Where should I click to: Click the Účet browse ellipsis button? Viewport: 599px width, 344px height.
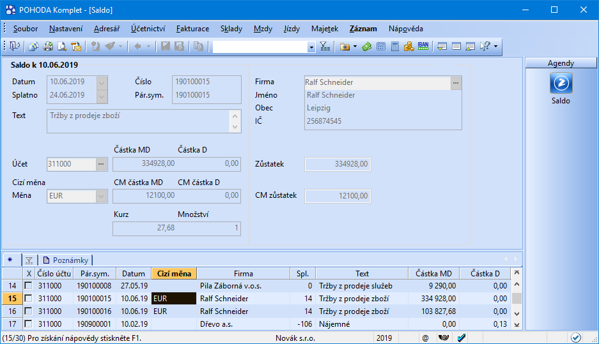[101, 164]
